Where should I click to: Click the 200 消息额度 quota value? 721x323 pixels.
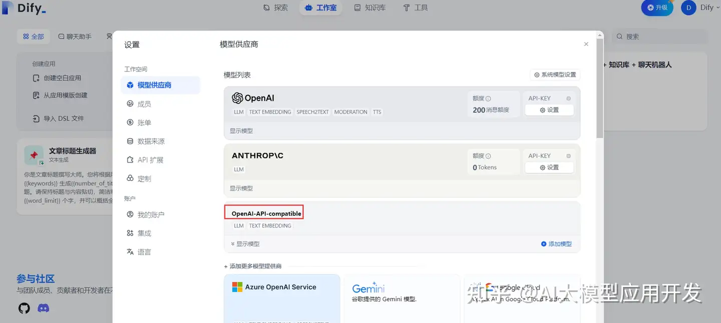491,110
